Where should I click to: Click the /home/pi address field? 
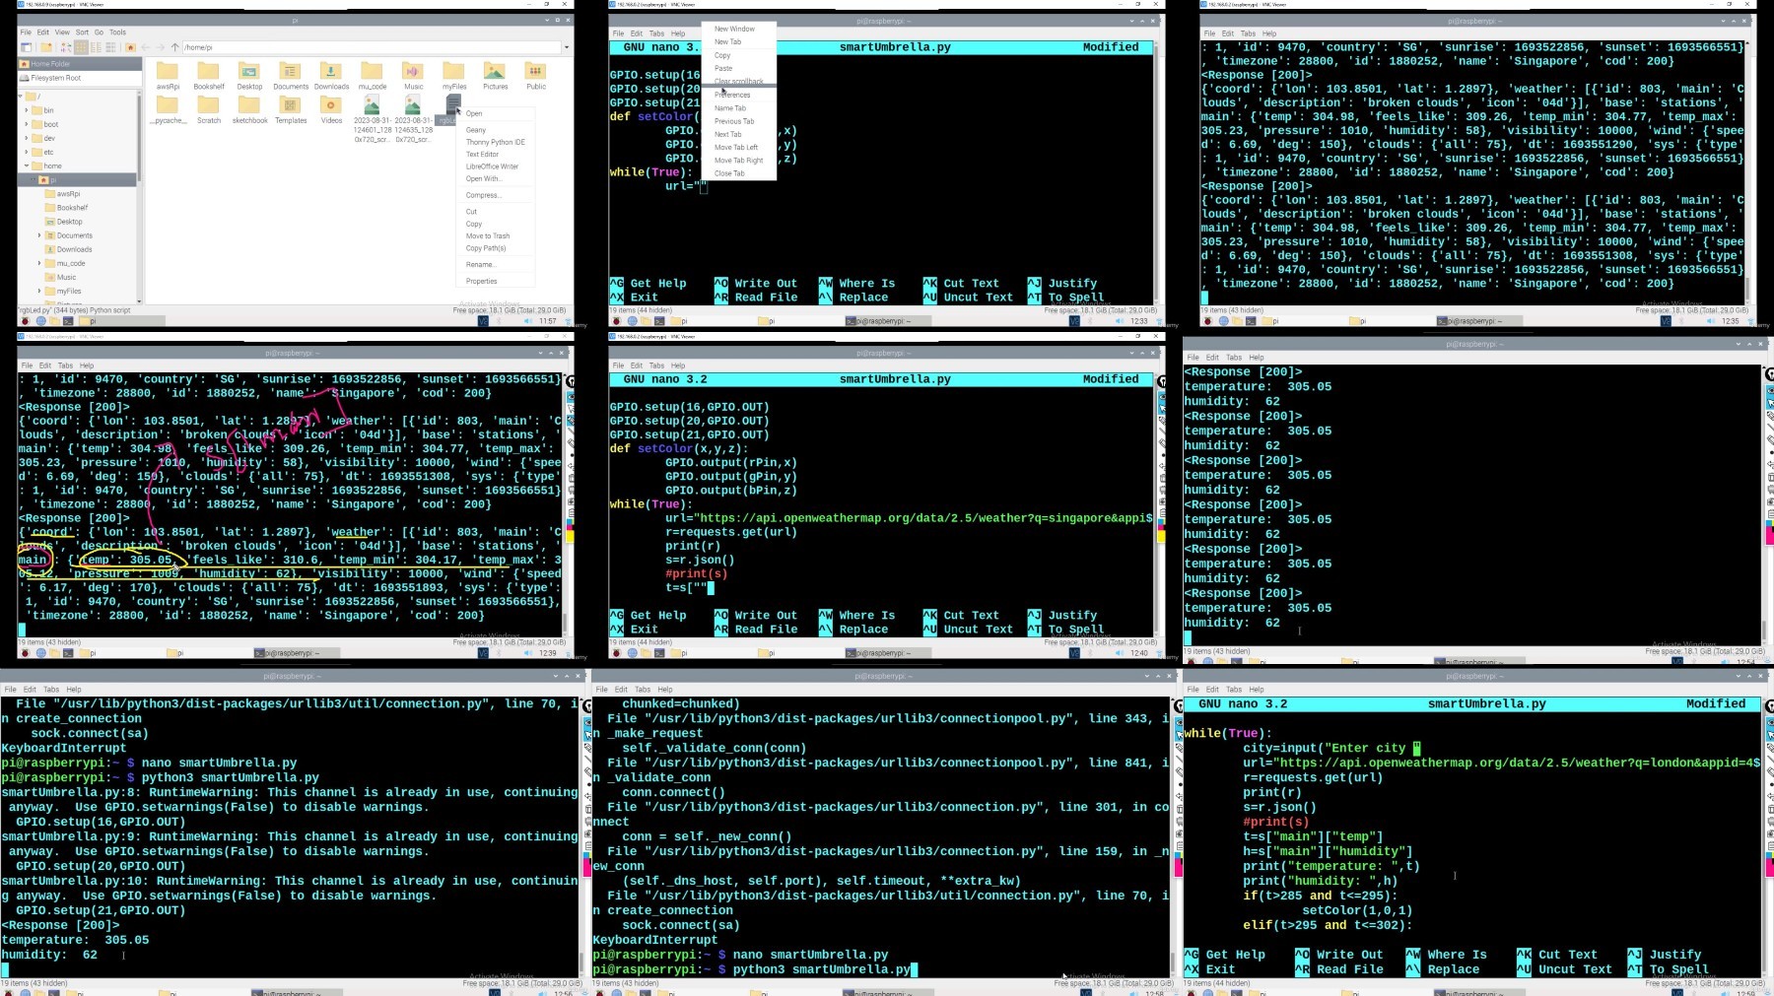click(x=372, y=47)
